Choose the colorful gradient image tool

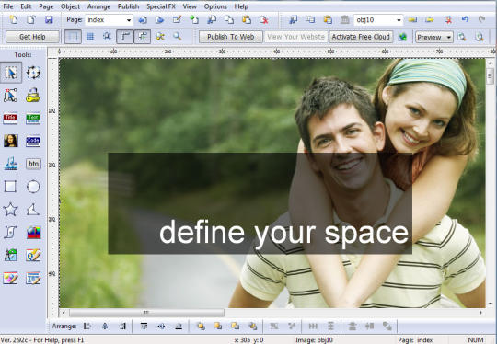point(34,233)
